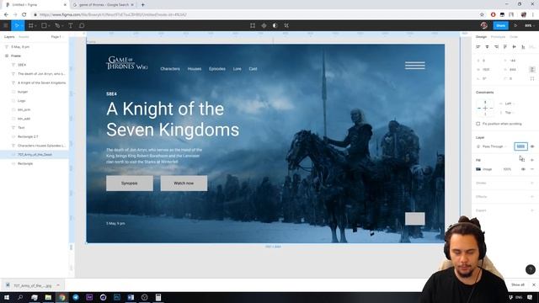
Task: Select the Pen tool
Action: tap(57, 25)
